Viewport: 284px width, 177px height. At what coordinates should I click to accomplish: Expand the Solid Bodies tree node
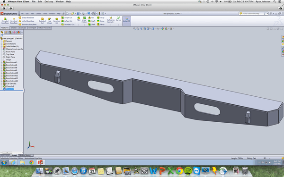[1, 46]
